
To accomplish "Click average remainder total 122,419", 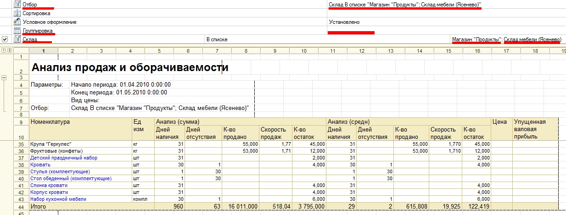I will [478, 207].
